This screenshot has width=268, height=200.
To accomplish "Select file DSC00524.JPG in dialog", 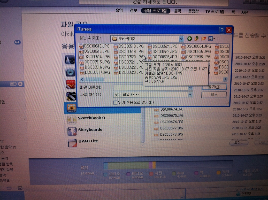I will click(163, 46).
